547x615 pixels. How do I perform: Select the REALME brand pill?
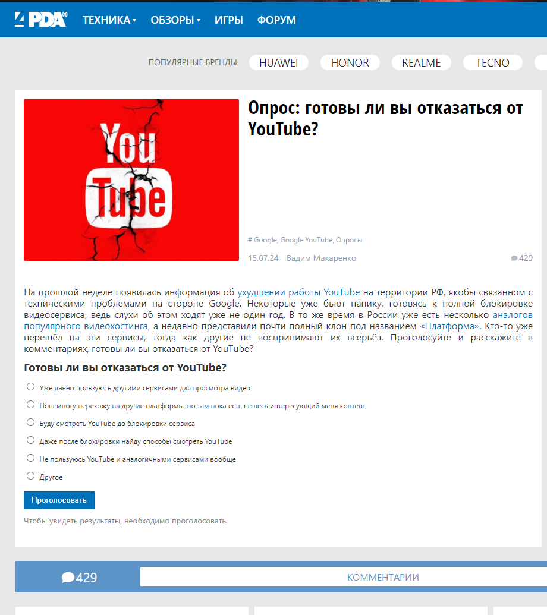tap(422, 63)
